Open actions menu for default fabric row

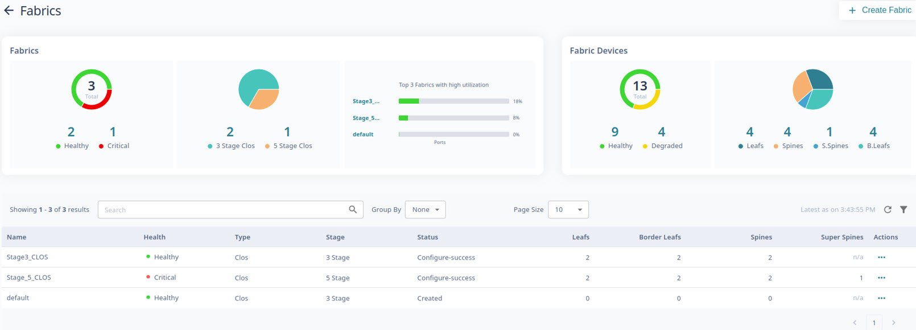coord(881,299)
